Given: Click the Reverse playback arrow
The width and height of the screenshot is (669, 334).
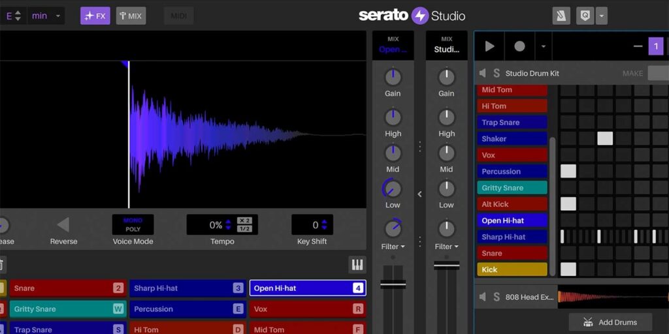Looking at the screenshot, I should [x=63, y=224].
